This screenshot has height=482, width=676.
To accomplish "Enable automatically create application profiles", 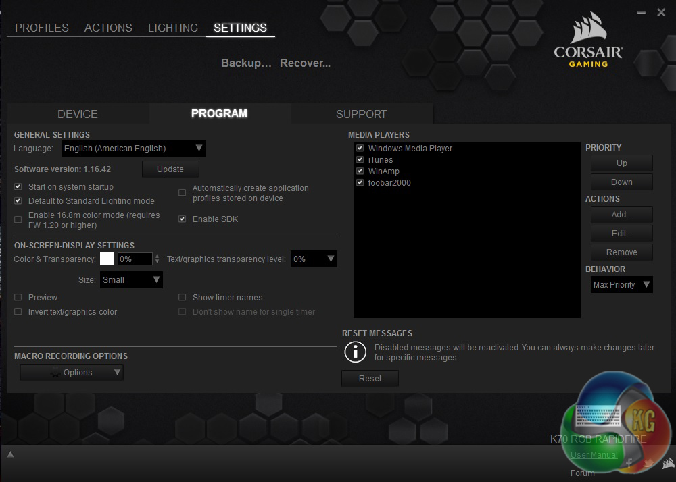I will click(x=183, y=193).
